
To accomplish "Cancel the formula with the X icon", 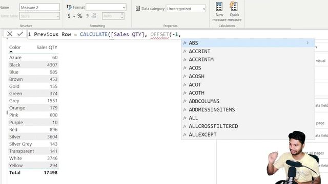I will [x=10, y=34].
